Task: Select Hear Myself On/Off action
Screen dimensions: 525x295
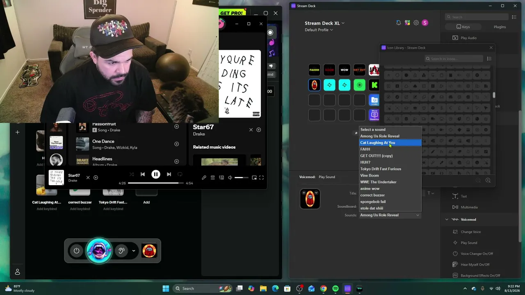Action: [x=475, y=265]
